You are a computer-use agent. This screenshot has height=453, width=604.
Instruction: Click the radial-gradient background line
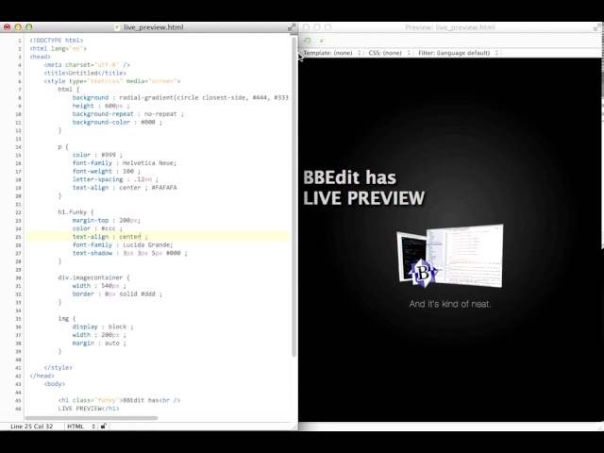[x=180, y=97]
